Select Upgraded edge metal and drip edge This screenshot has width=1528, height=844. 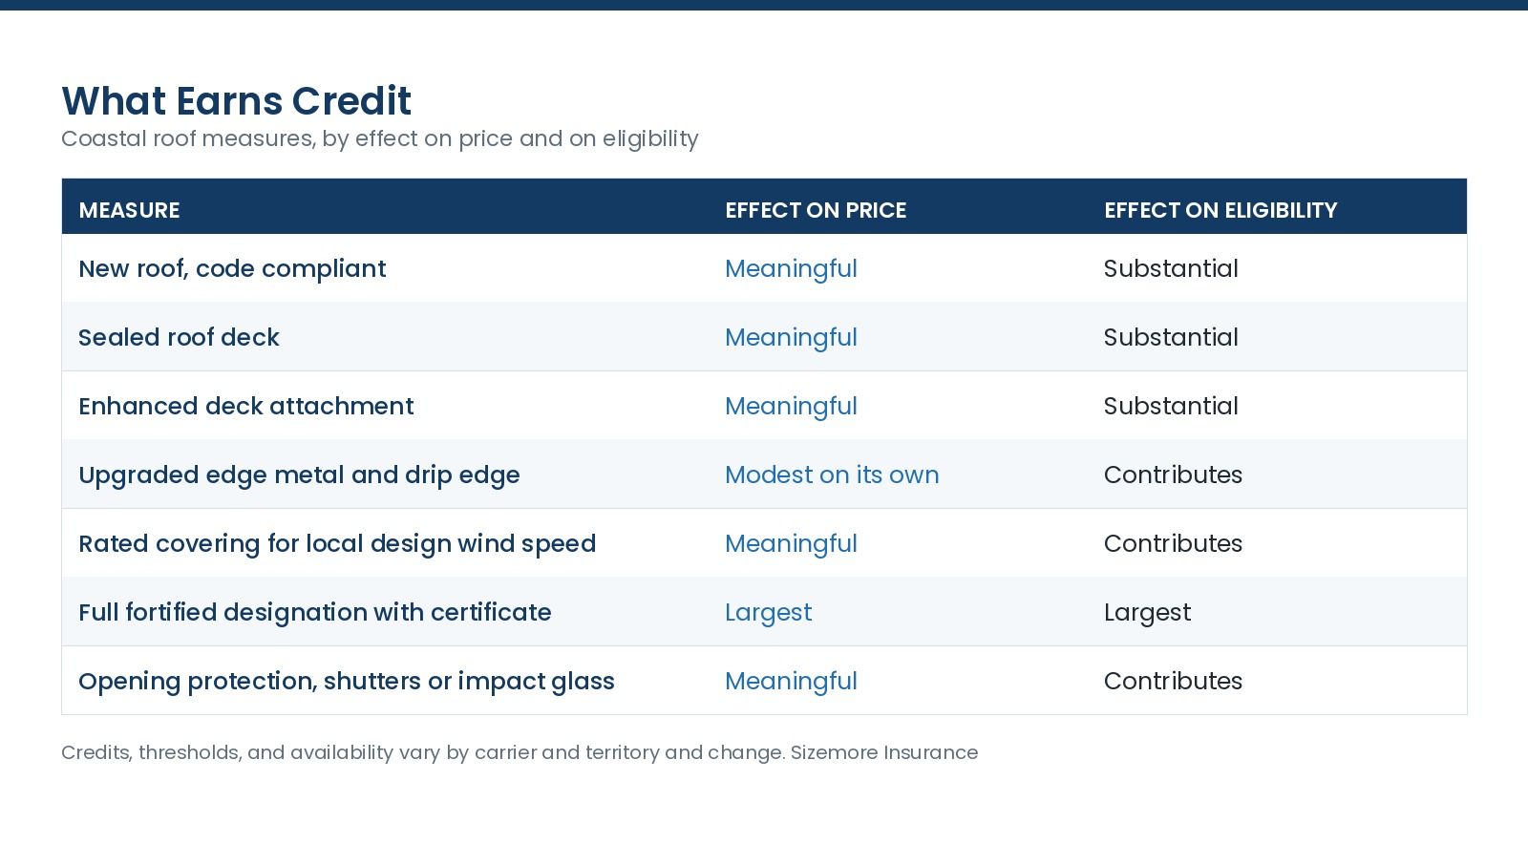coord(299,475)
